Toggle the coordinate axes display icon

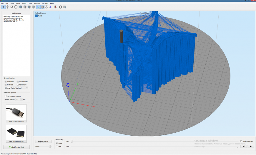pyautogui.click(x=38, y=7)
